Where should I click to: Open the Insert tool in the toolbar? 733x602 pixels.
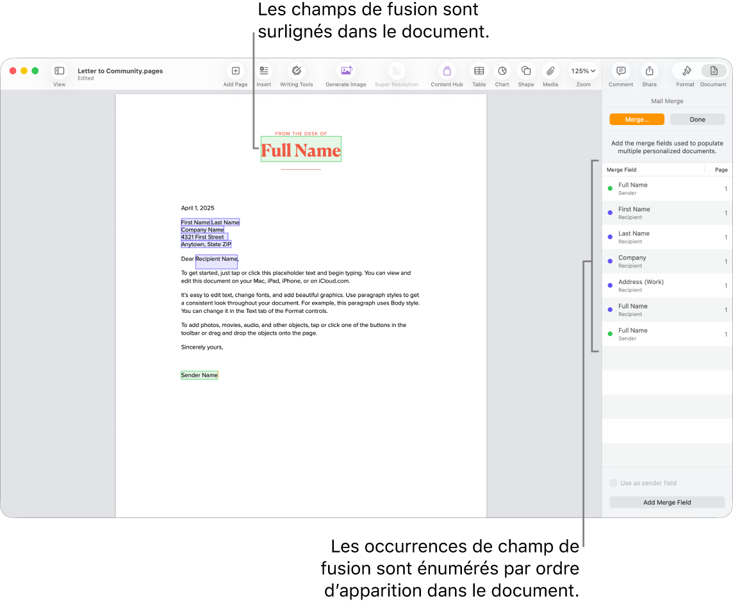click(263, 71)
